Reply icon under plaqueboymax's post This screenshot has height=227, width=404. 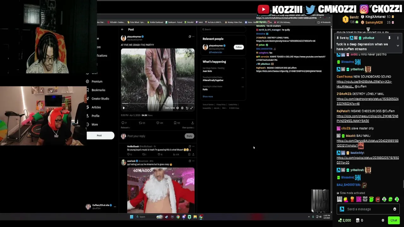point(124,123)
